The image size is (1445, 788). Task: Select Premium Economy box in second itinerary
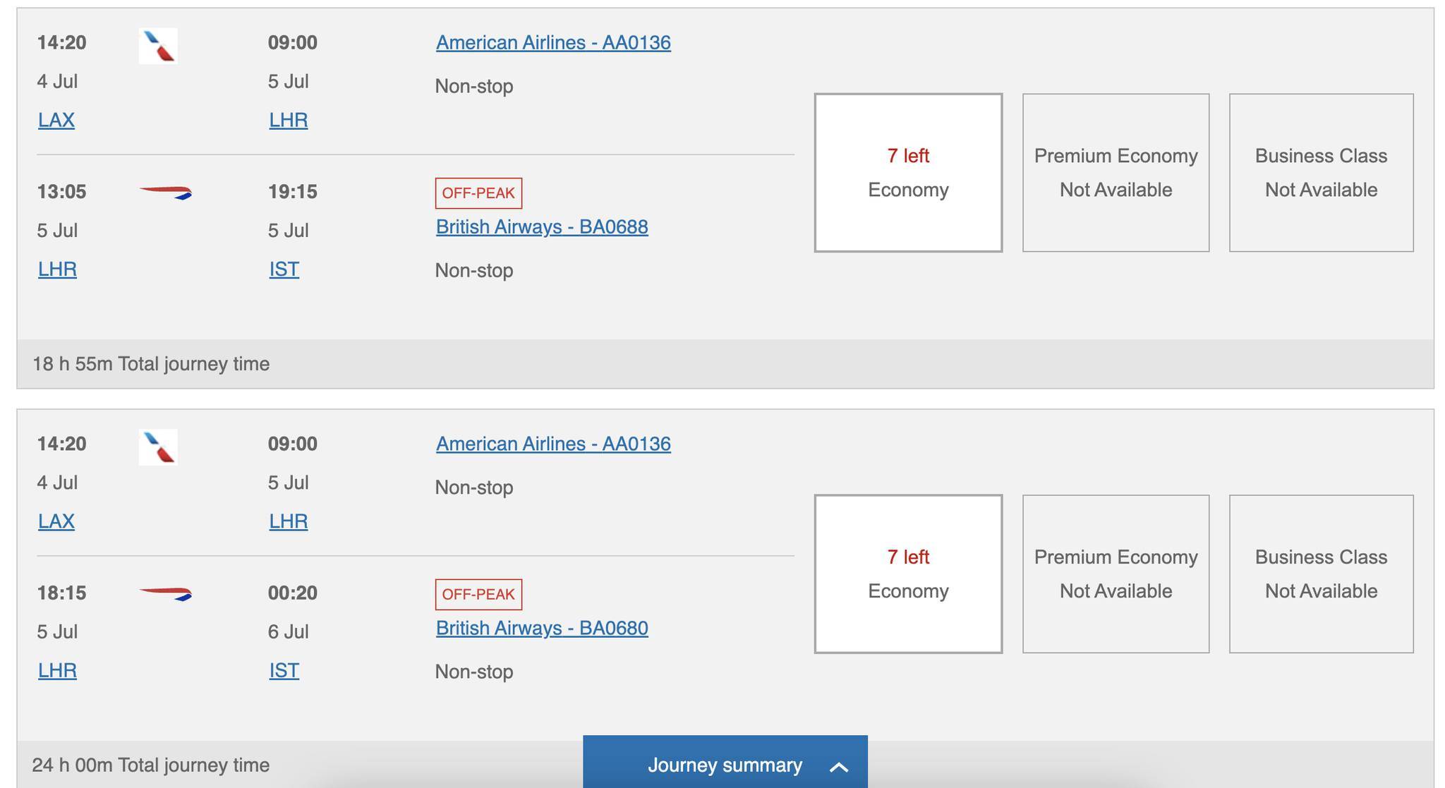pos(1116,574)
